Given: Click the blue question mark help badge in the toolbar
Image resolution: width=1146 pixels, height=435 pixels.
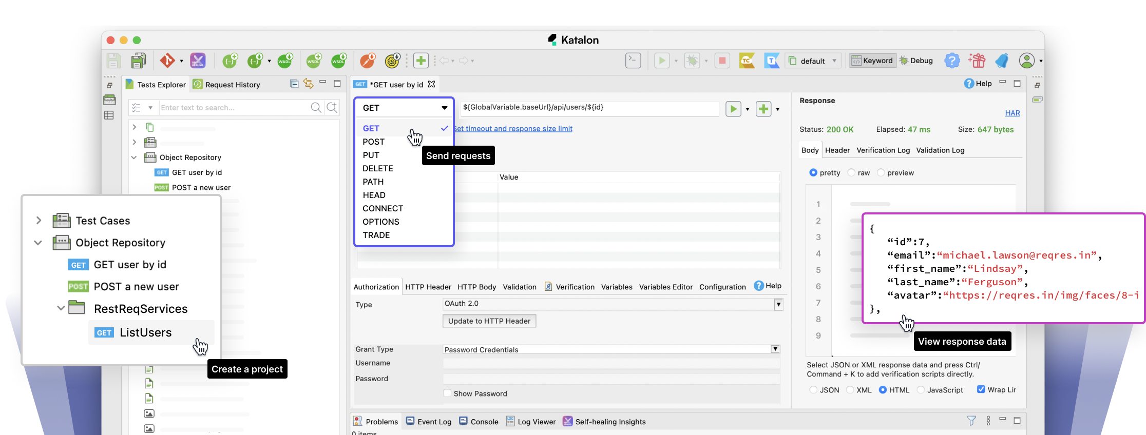Looking at the screenshot, I should pyautogui.click(x=952, y=61).
